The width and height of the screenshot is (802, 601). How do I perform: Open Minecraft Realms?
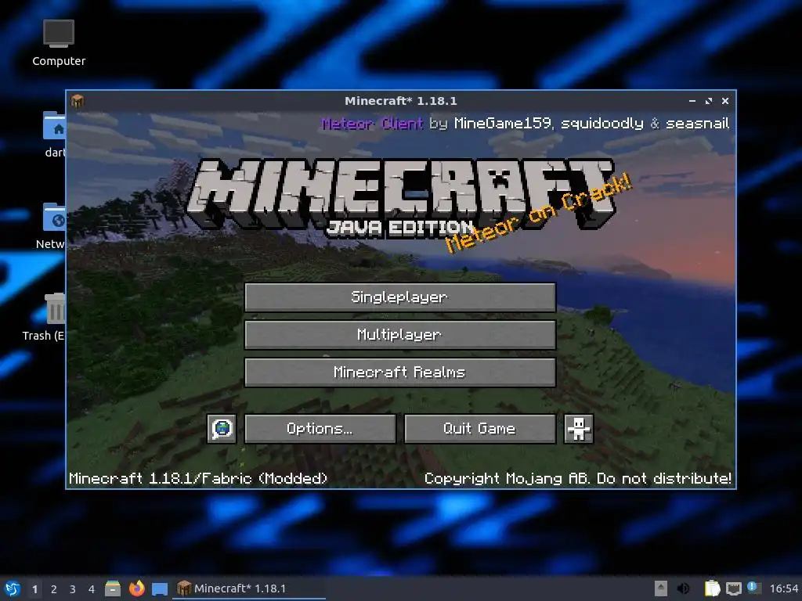pos(400,372)
